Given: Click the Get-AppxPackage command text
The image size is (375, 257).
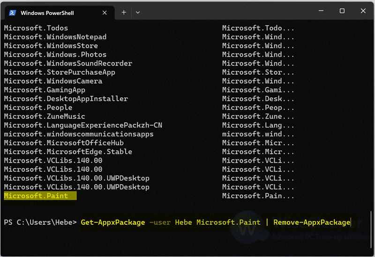Looking at the screenshot, I should (x=113, y=222).
